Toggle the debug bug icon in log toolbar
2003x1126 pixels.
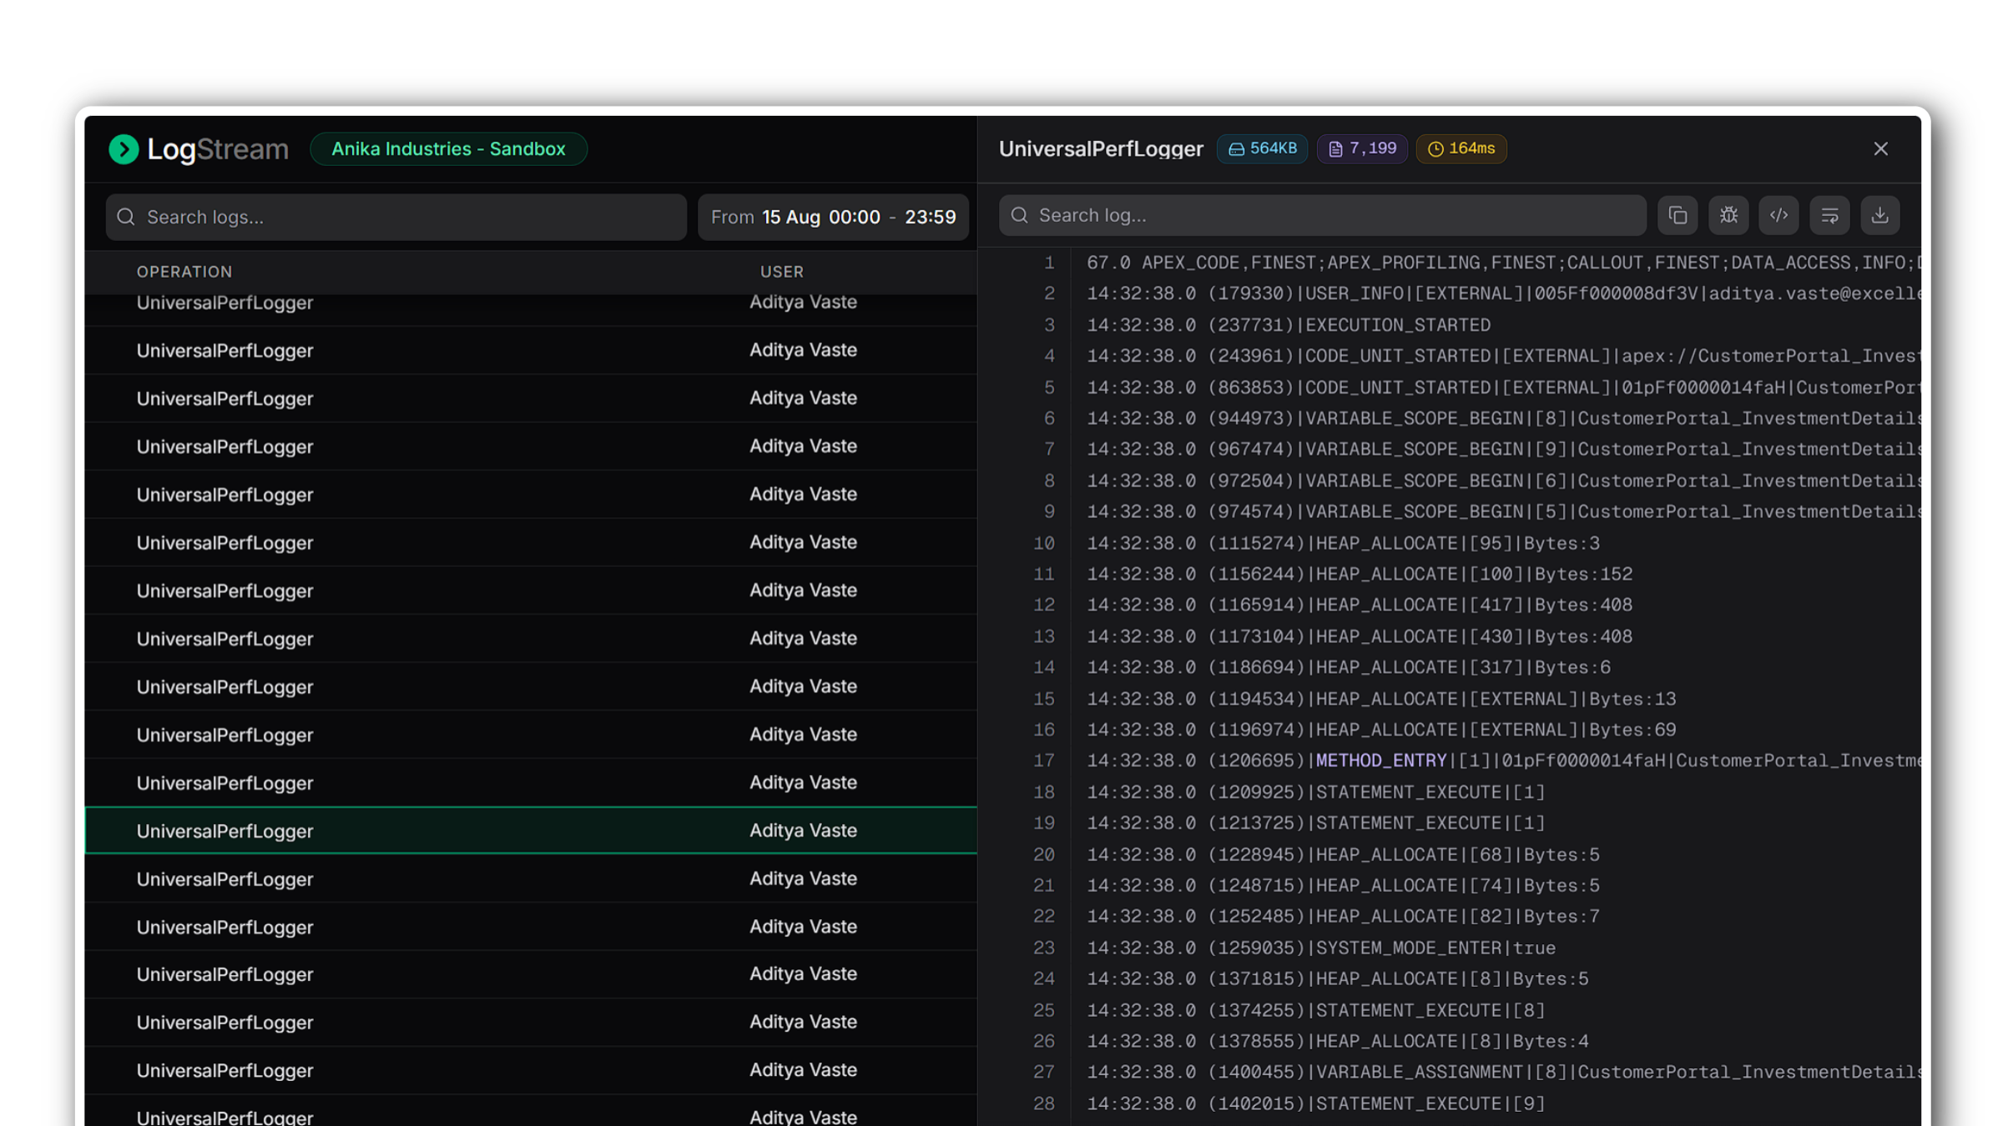(x=1728, y=216)
